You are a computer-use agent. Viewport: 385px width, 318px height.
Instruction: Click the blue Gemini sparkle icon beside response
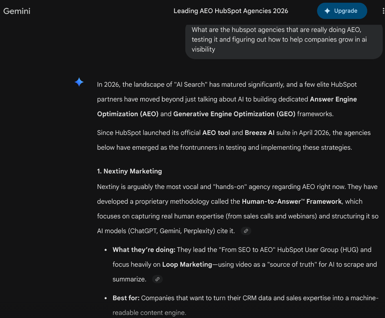[79, 82]
